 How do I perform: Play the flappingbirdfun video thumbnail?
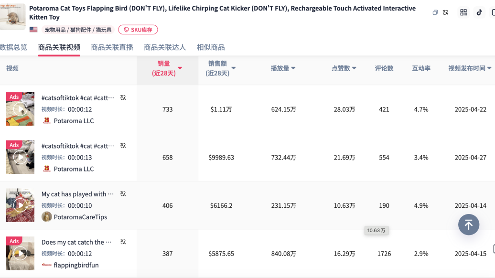(x=20, y=253)
